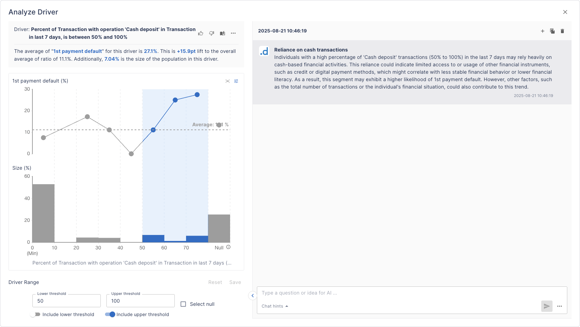Click the 'Reliance on cash transactions' heading
This screenshot has height=327, width=580.
[x=311, y=50]
